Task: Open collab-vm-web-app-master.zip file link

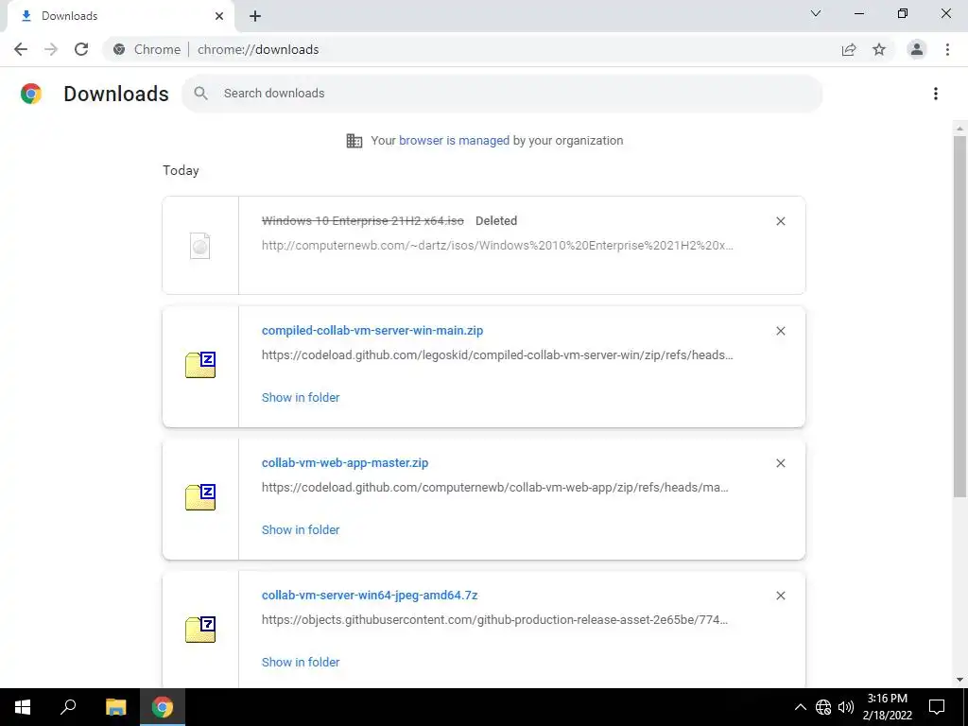Action: coord(345,463)
